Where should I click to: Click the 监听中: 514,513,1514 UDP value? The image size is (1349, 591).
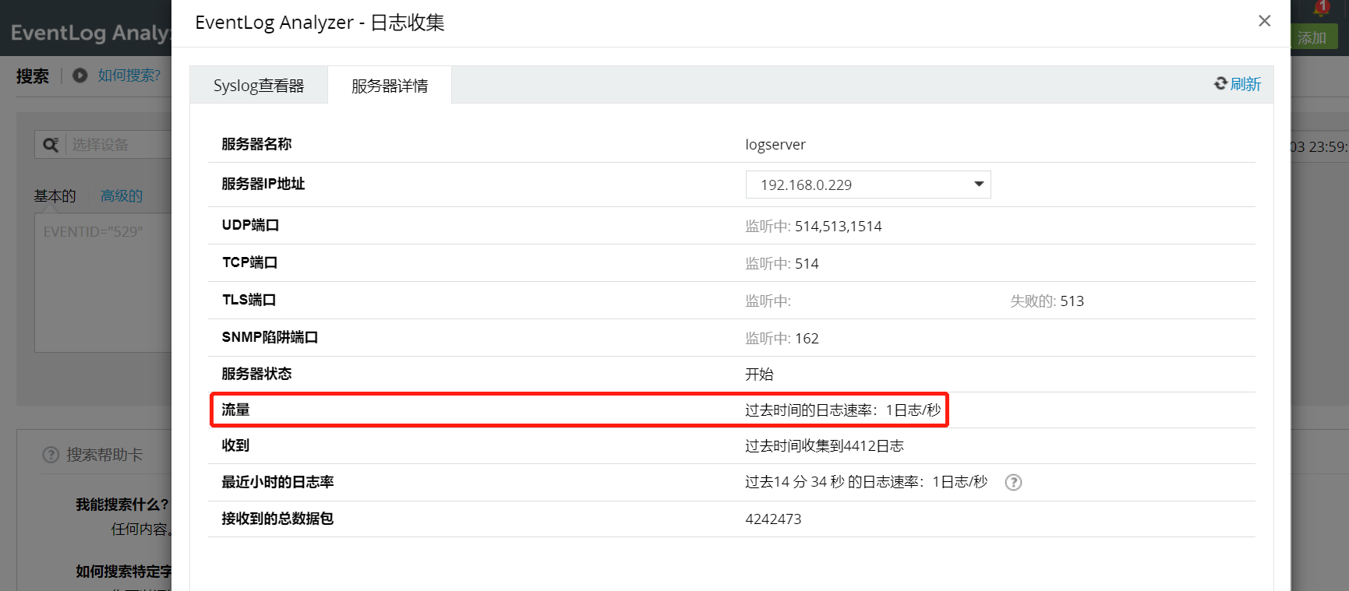[814, 226]
